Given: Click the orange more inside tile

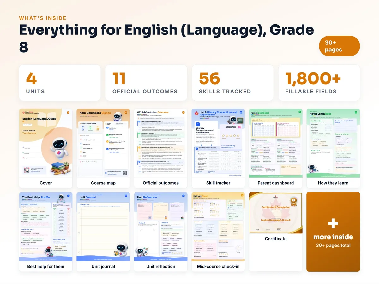Looking at the screenshot, I should click(x=333, y=232).
